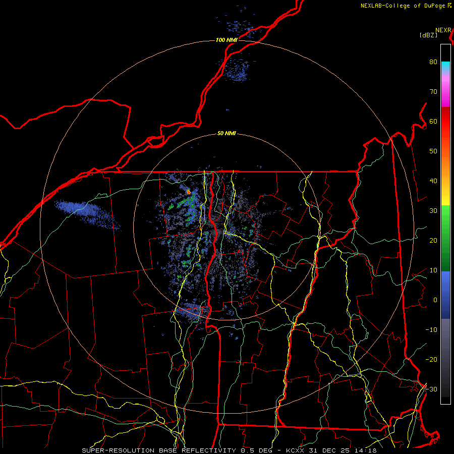Click the elongated blue echo band west
This screenshot has height=454, width=454.
point(87,214)
